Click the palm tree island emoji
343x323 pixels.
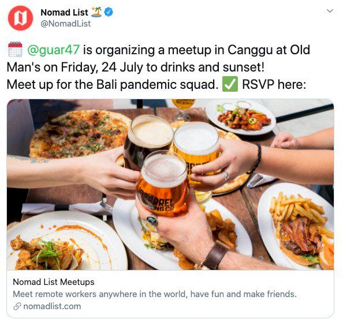coord(96,12)
